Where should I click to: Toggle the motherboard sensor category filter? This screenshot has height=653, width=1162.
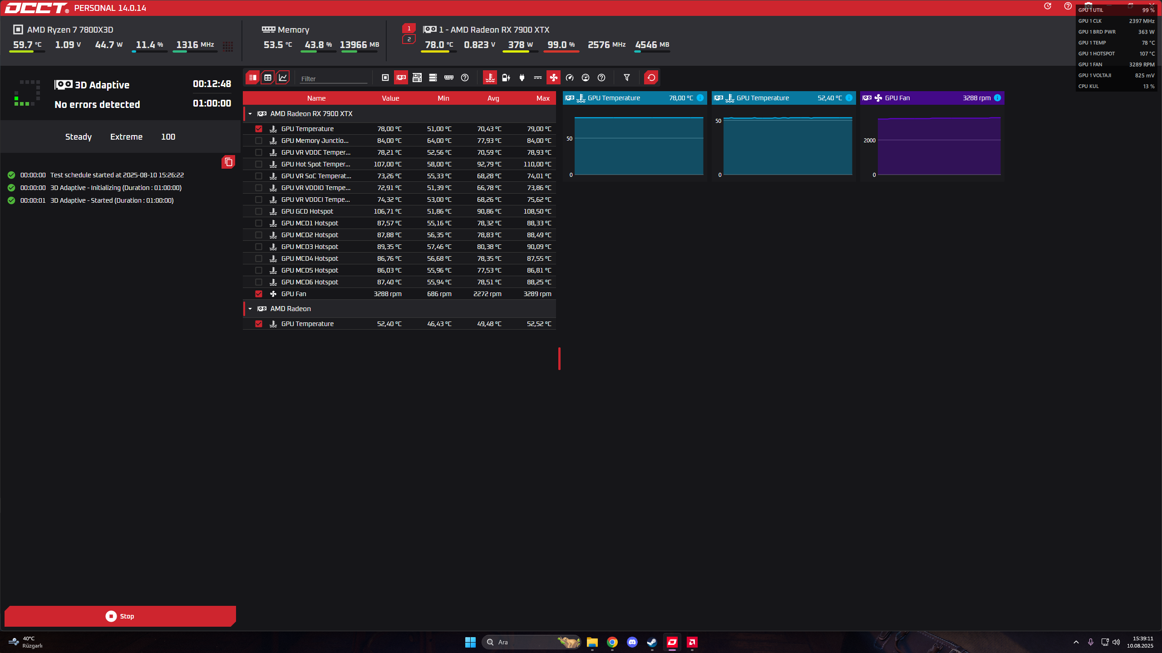417,78
